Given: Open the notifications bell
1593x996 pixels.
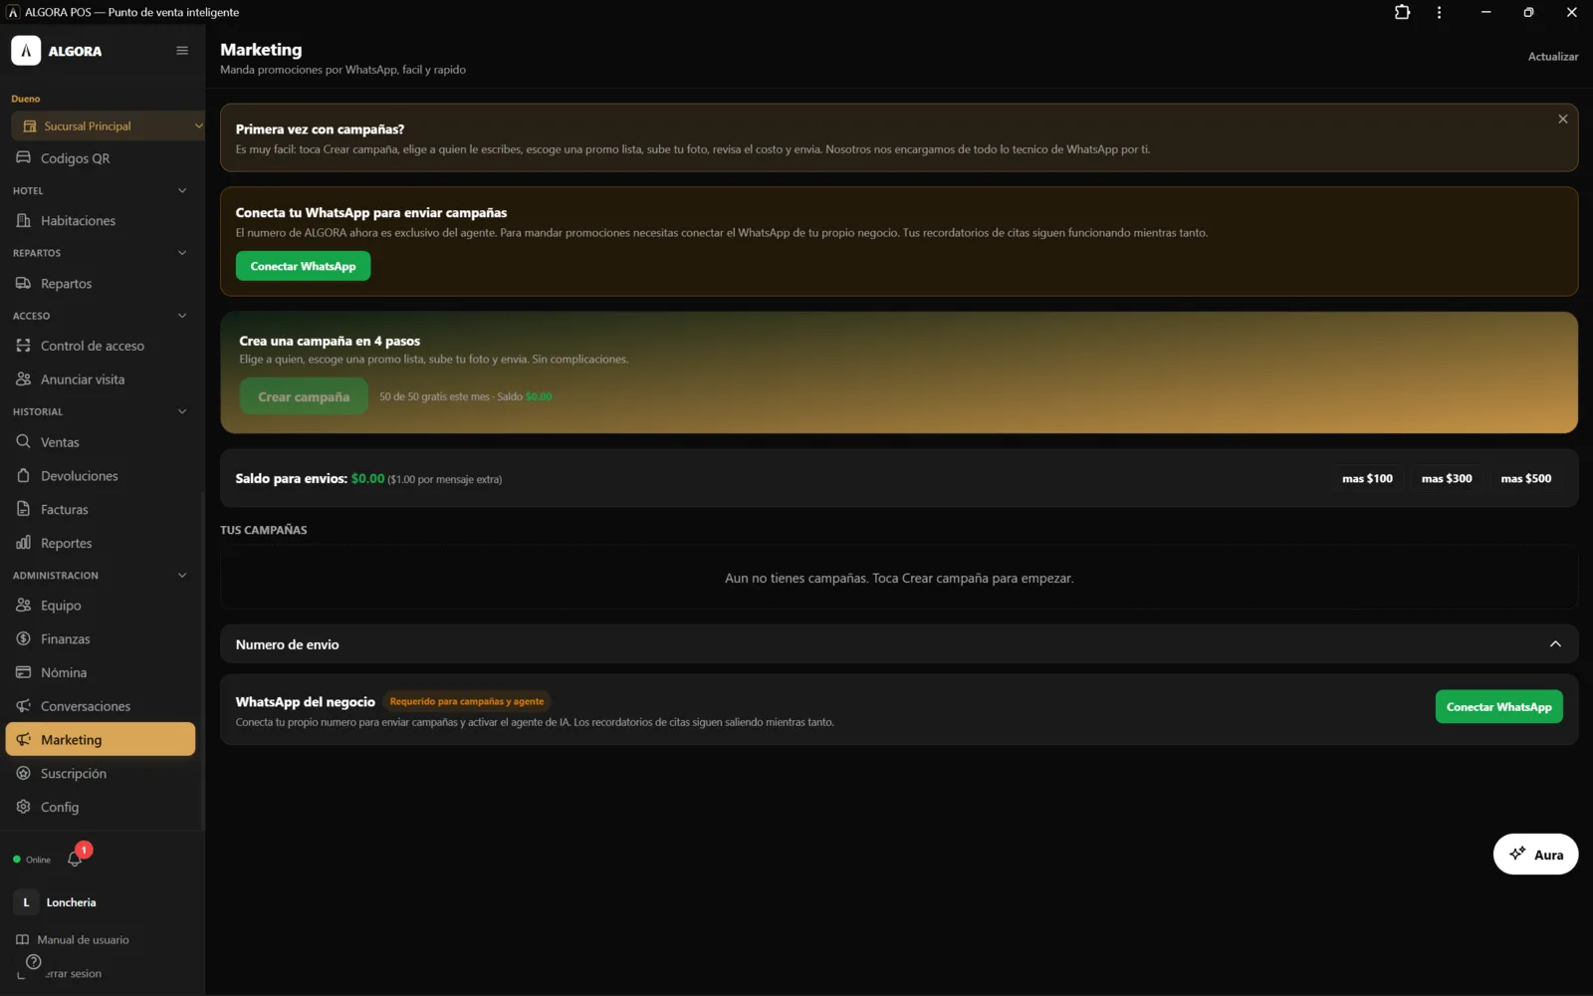Looking at the screenshot, I should click(x=75, y=859).
